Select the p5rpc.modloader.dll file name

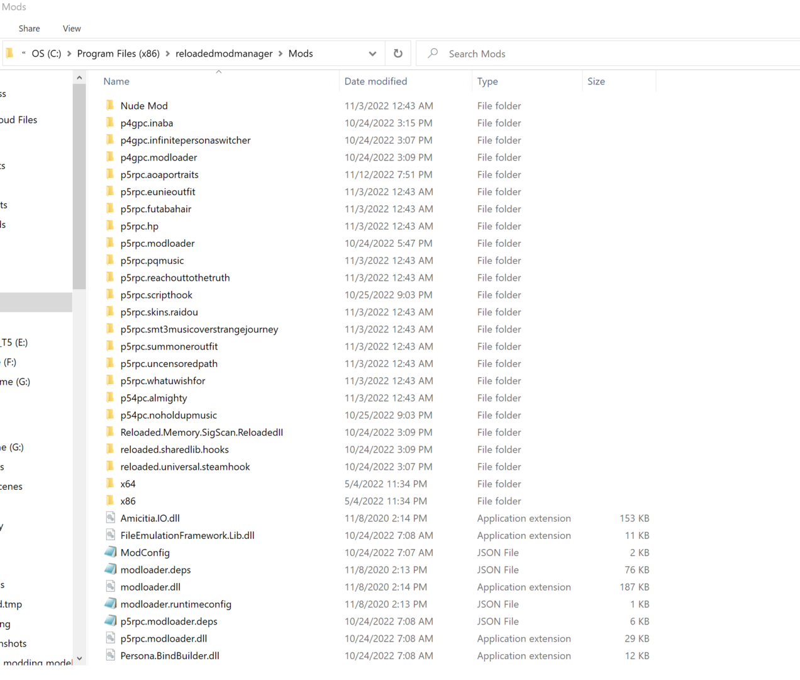tap(164, 638)
